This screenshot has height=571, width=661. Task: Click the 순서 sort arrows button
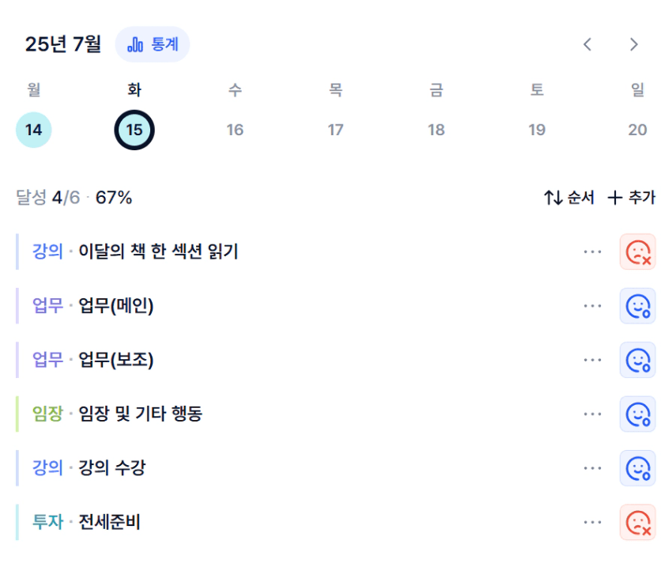click(x=568, y=198)
